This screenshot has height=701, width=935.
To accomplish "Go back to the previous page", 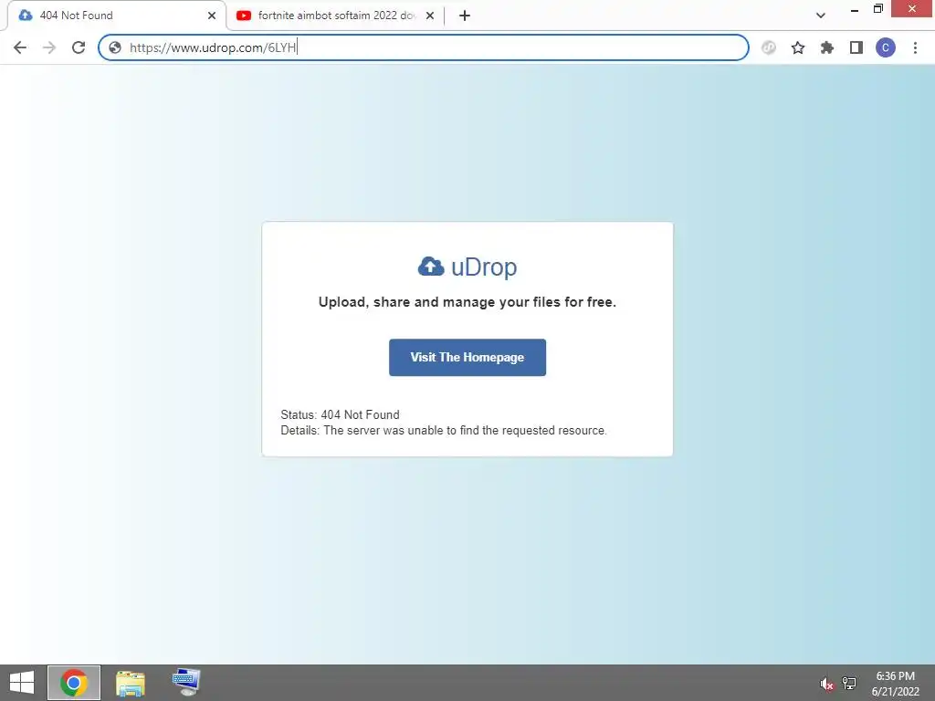I will point(20,47).
